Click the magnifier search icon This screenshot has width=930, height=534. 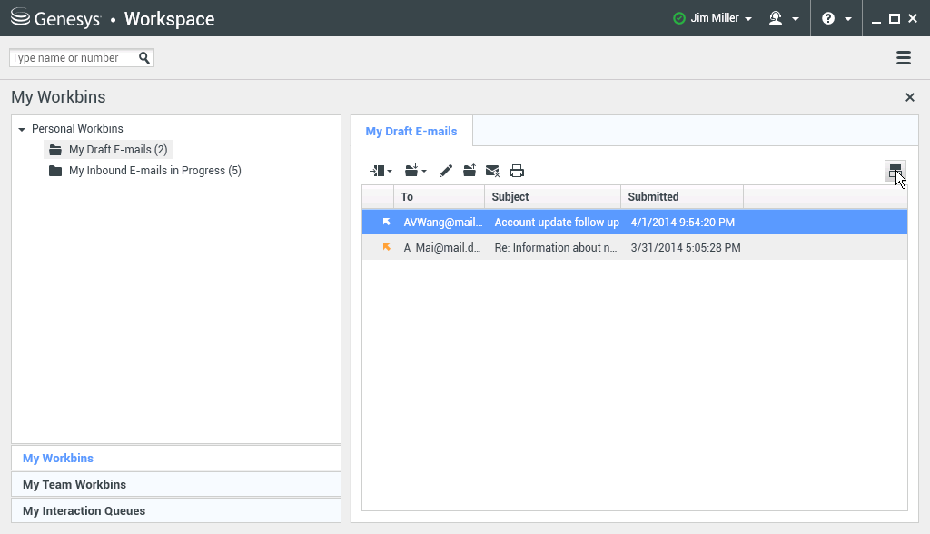pos(144,58)
